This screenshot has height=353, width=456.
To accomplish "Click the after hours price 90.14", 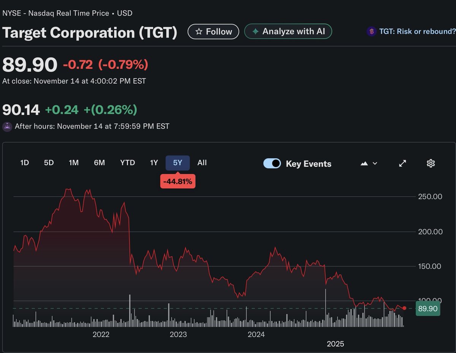I will point(21,110).
